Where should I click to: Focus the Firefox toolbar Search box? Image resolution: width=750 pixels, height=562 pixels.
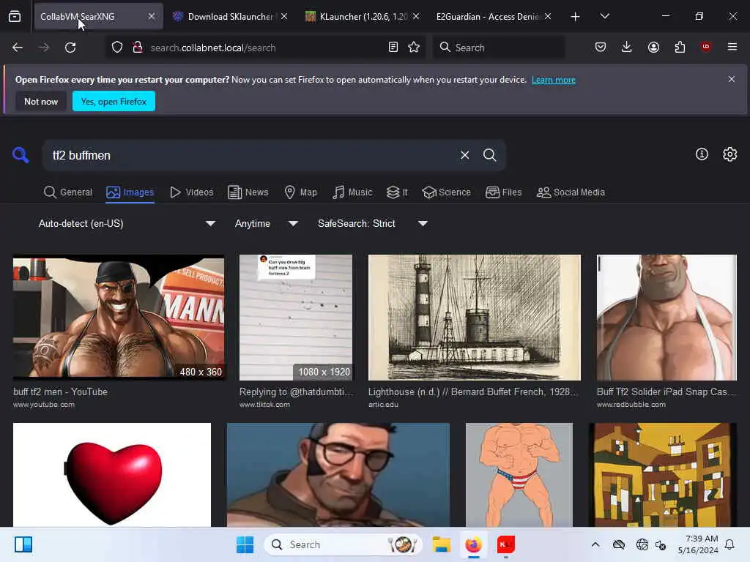point(499,48)
